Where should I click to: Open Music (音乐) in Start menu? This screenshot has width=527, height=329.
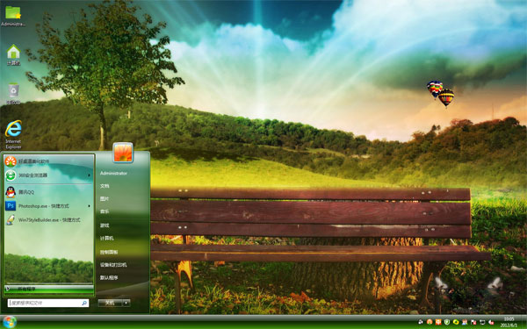105,211
